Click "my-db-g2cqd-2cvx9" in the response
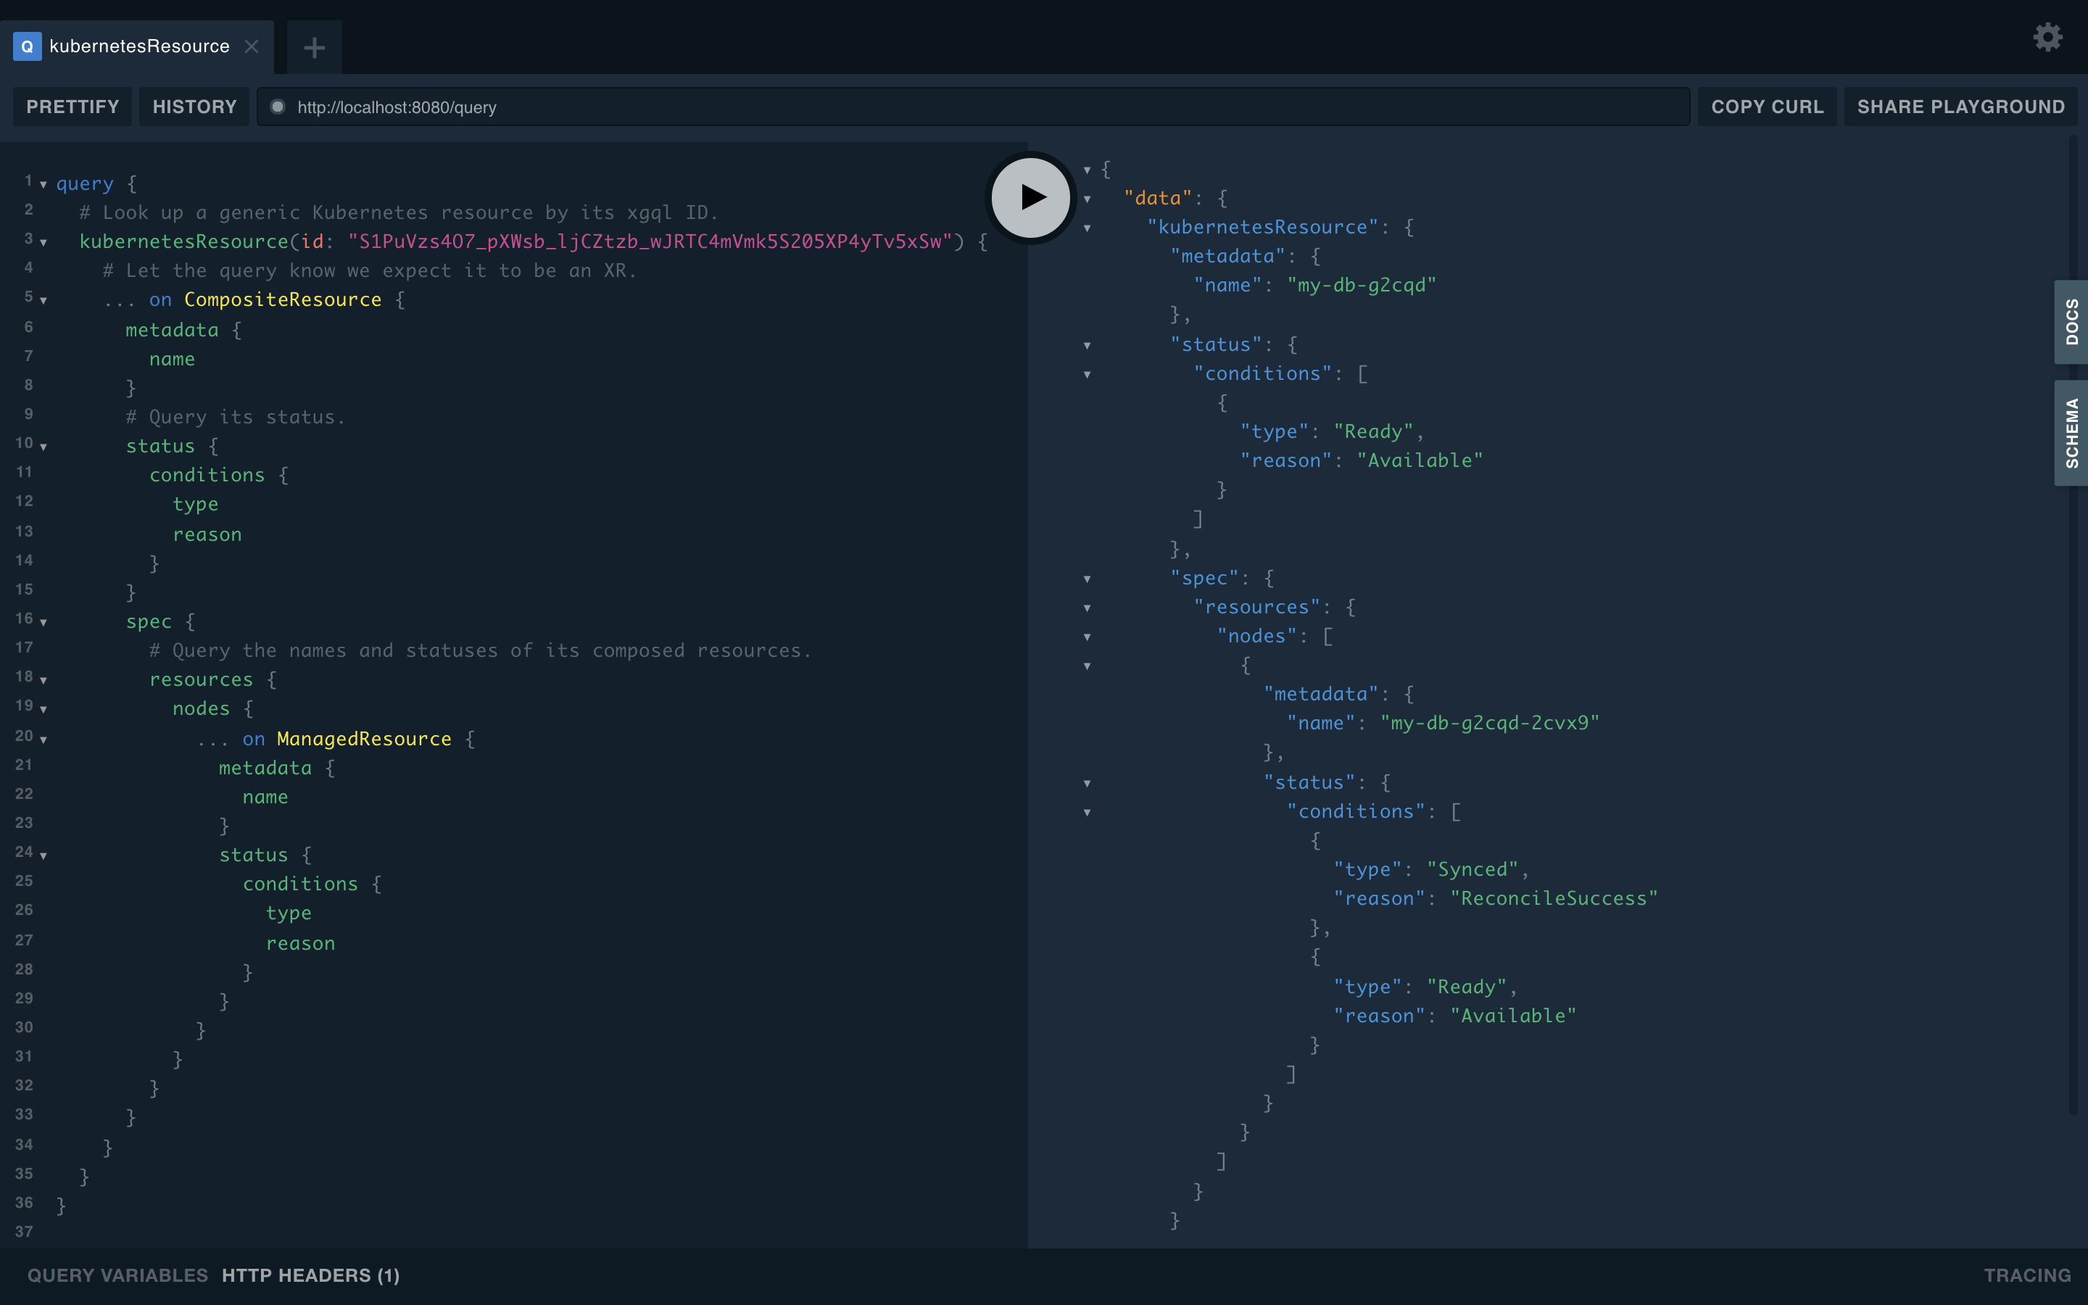Screen dimensions: 2088x1305 pos(1490,722)
